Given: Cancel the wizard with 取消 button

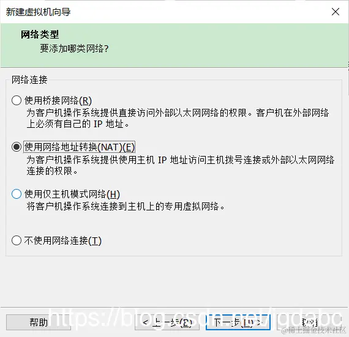Looking at the screenshot, I should click(309, 322).
